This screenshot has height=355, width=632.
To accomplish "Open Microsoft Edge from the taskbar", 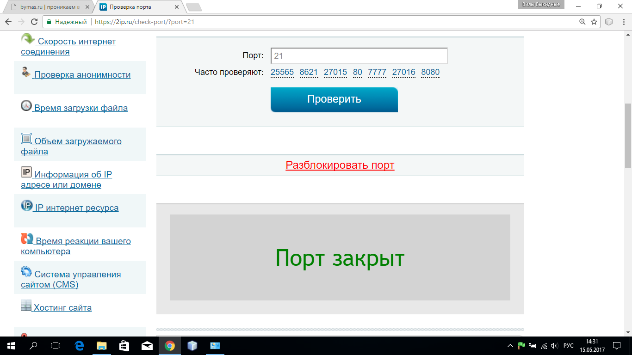I will [79, 346].
